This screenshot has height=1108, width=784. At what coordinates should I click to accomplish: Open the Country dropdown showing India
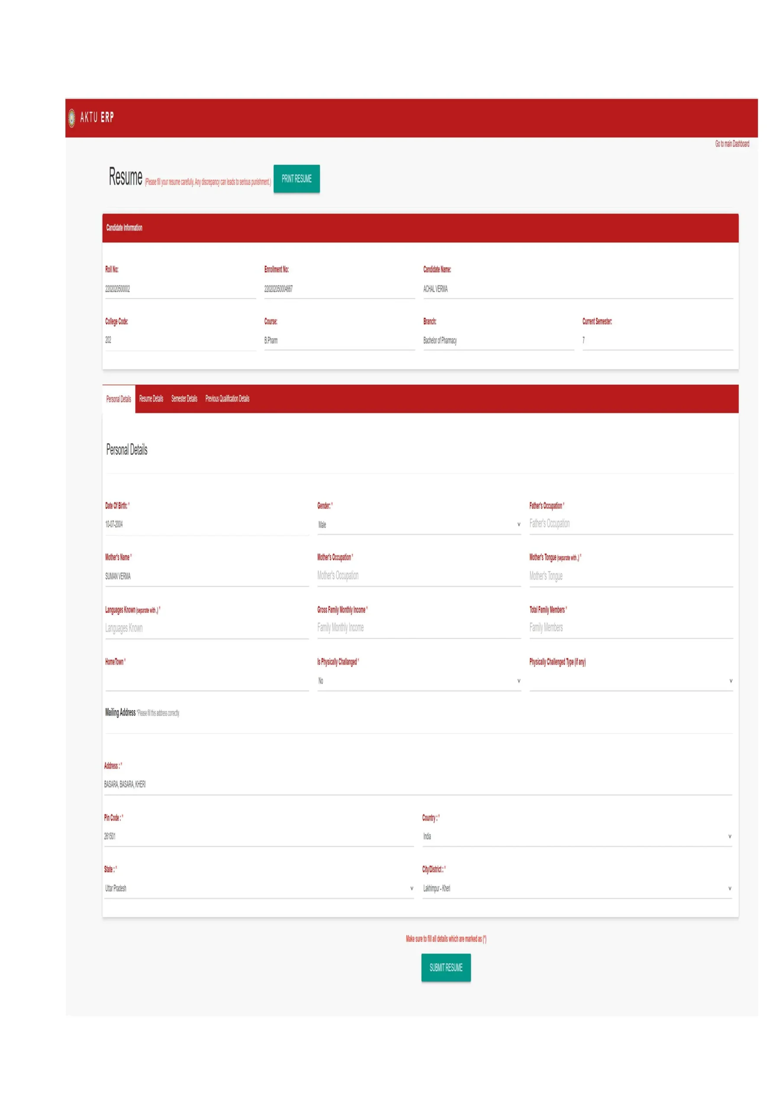[x=576, y=836]
